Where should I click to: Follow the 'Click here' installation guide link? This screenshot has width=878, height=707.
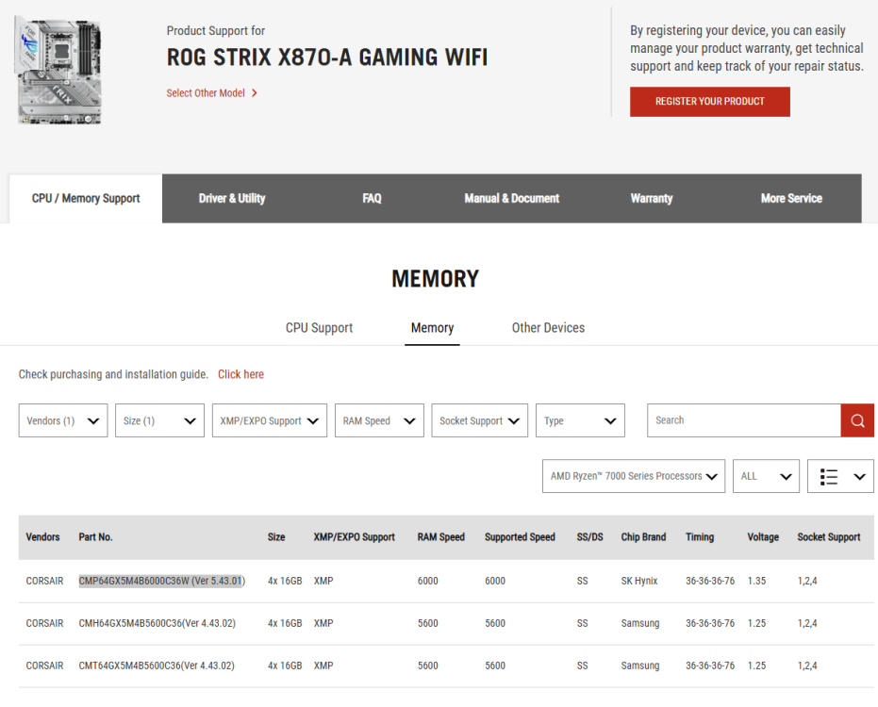click(x=240, y=374)
